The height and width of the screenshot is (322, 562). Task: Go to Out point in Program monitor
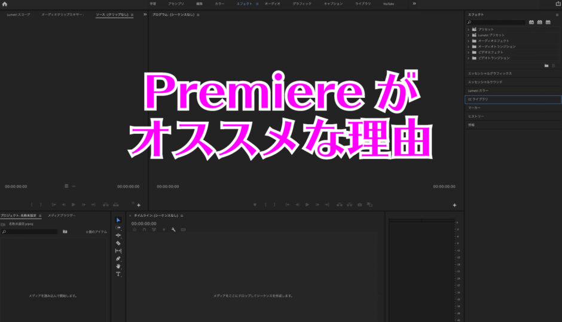[x=327, y=204]
